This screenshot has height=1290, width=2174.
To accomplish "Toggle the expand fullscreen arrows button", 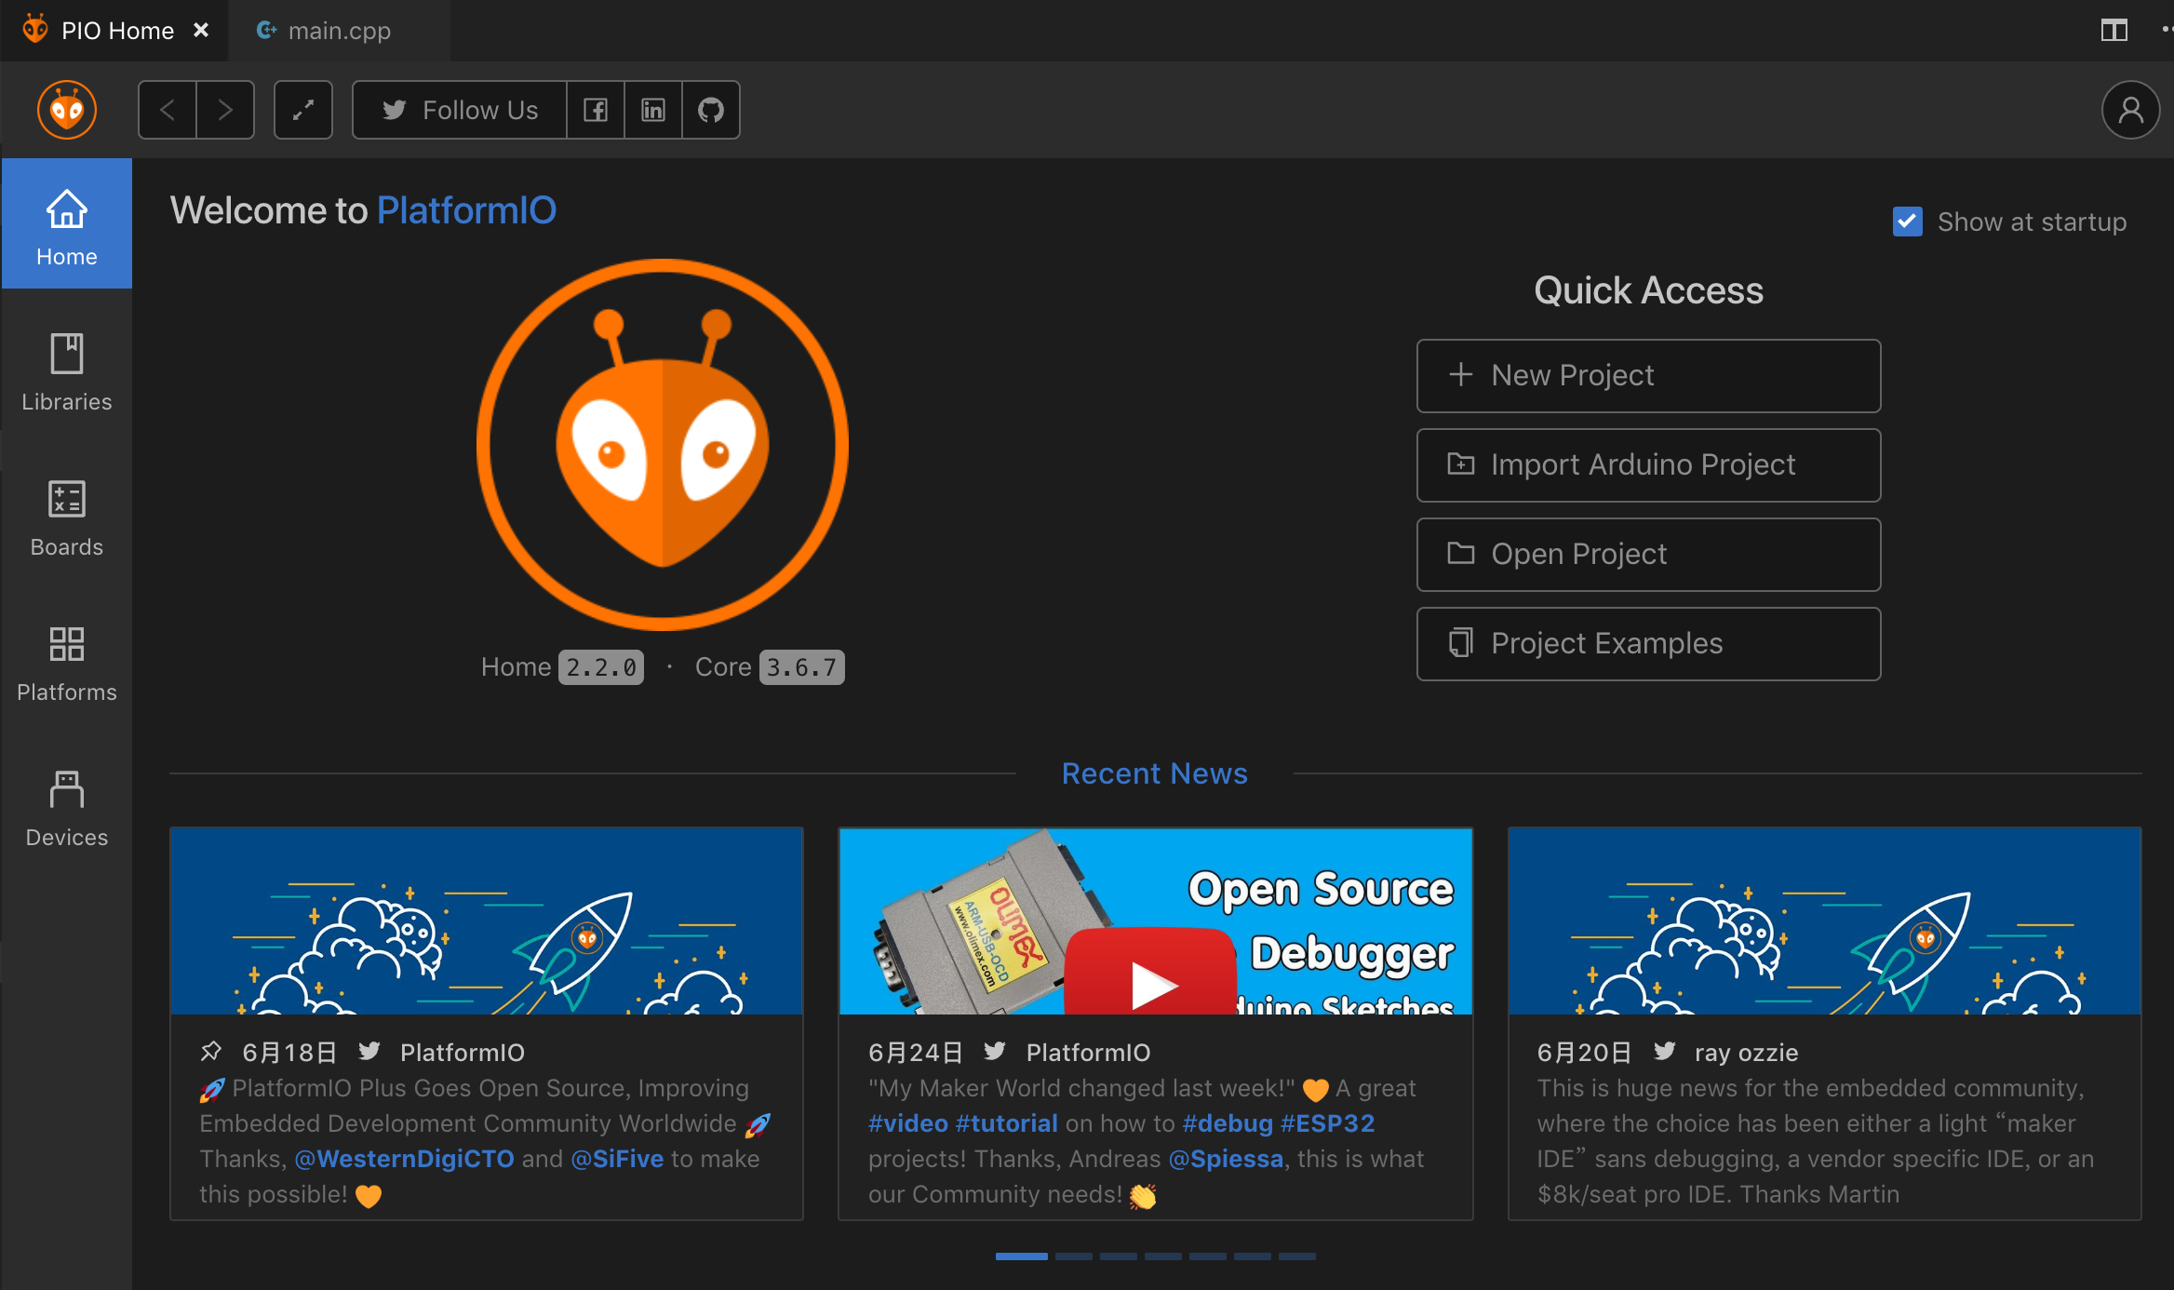I will pyautogui.click(x=303, y=110).
